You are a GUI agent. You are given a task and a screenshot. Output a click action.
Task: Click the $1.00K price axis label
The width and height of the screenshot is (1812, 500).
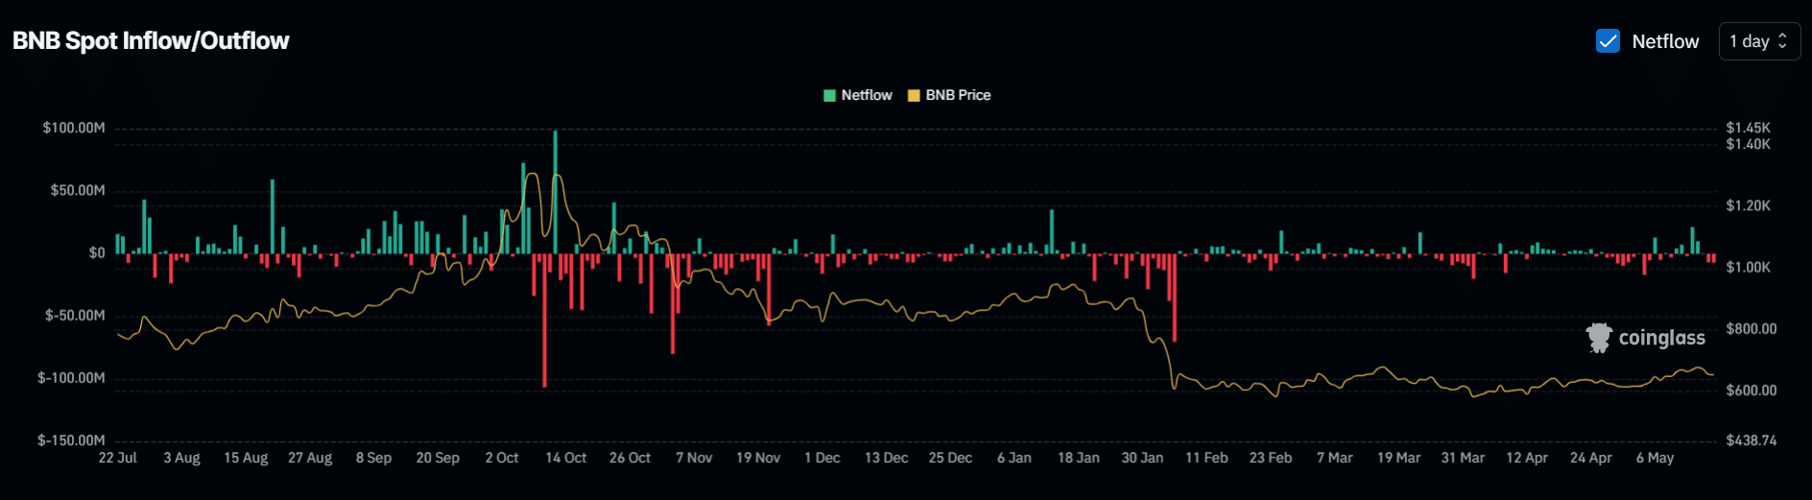[x=1748, y=267]
